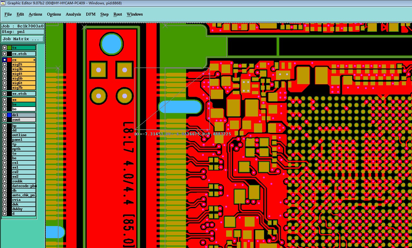Screen dimensions: 412x248
Task: Click the Graphic Editor title bar icon
Action: pos(3,3)
